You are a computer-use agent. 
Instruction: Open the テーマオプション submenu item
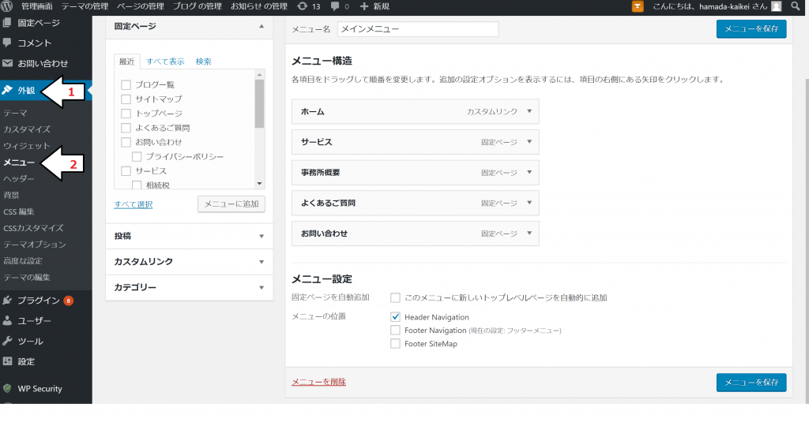[35, 245]
